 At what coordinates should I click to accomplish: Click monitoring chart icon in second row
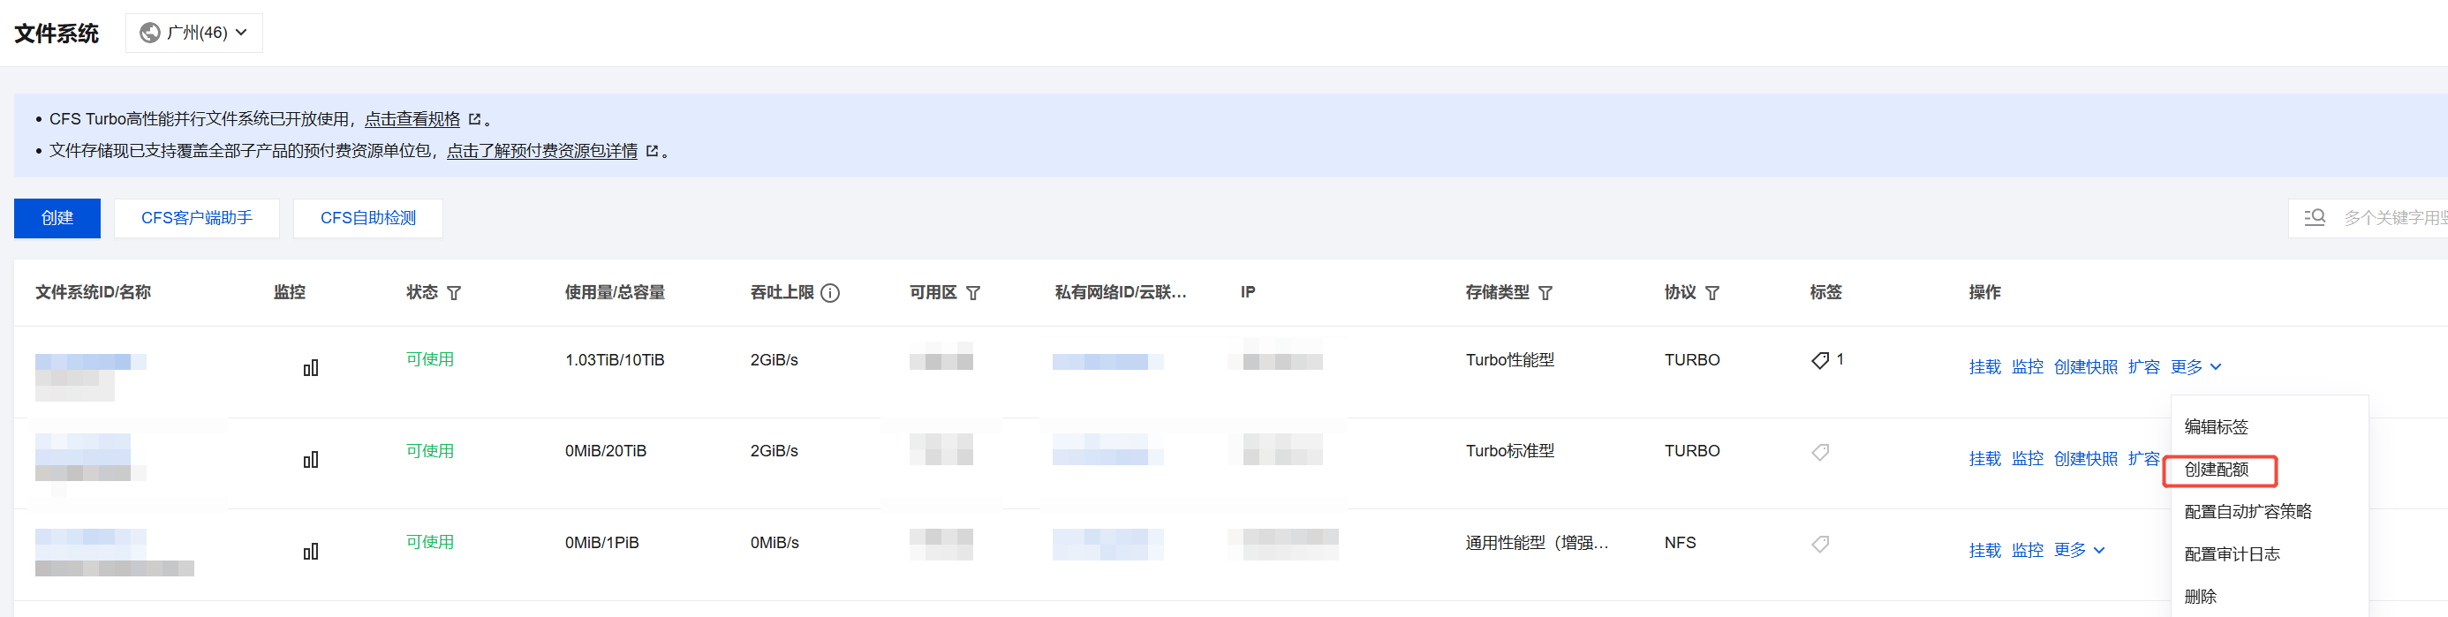[311, 459]
